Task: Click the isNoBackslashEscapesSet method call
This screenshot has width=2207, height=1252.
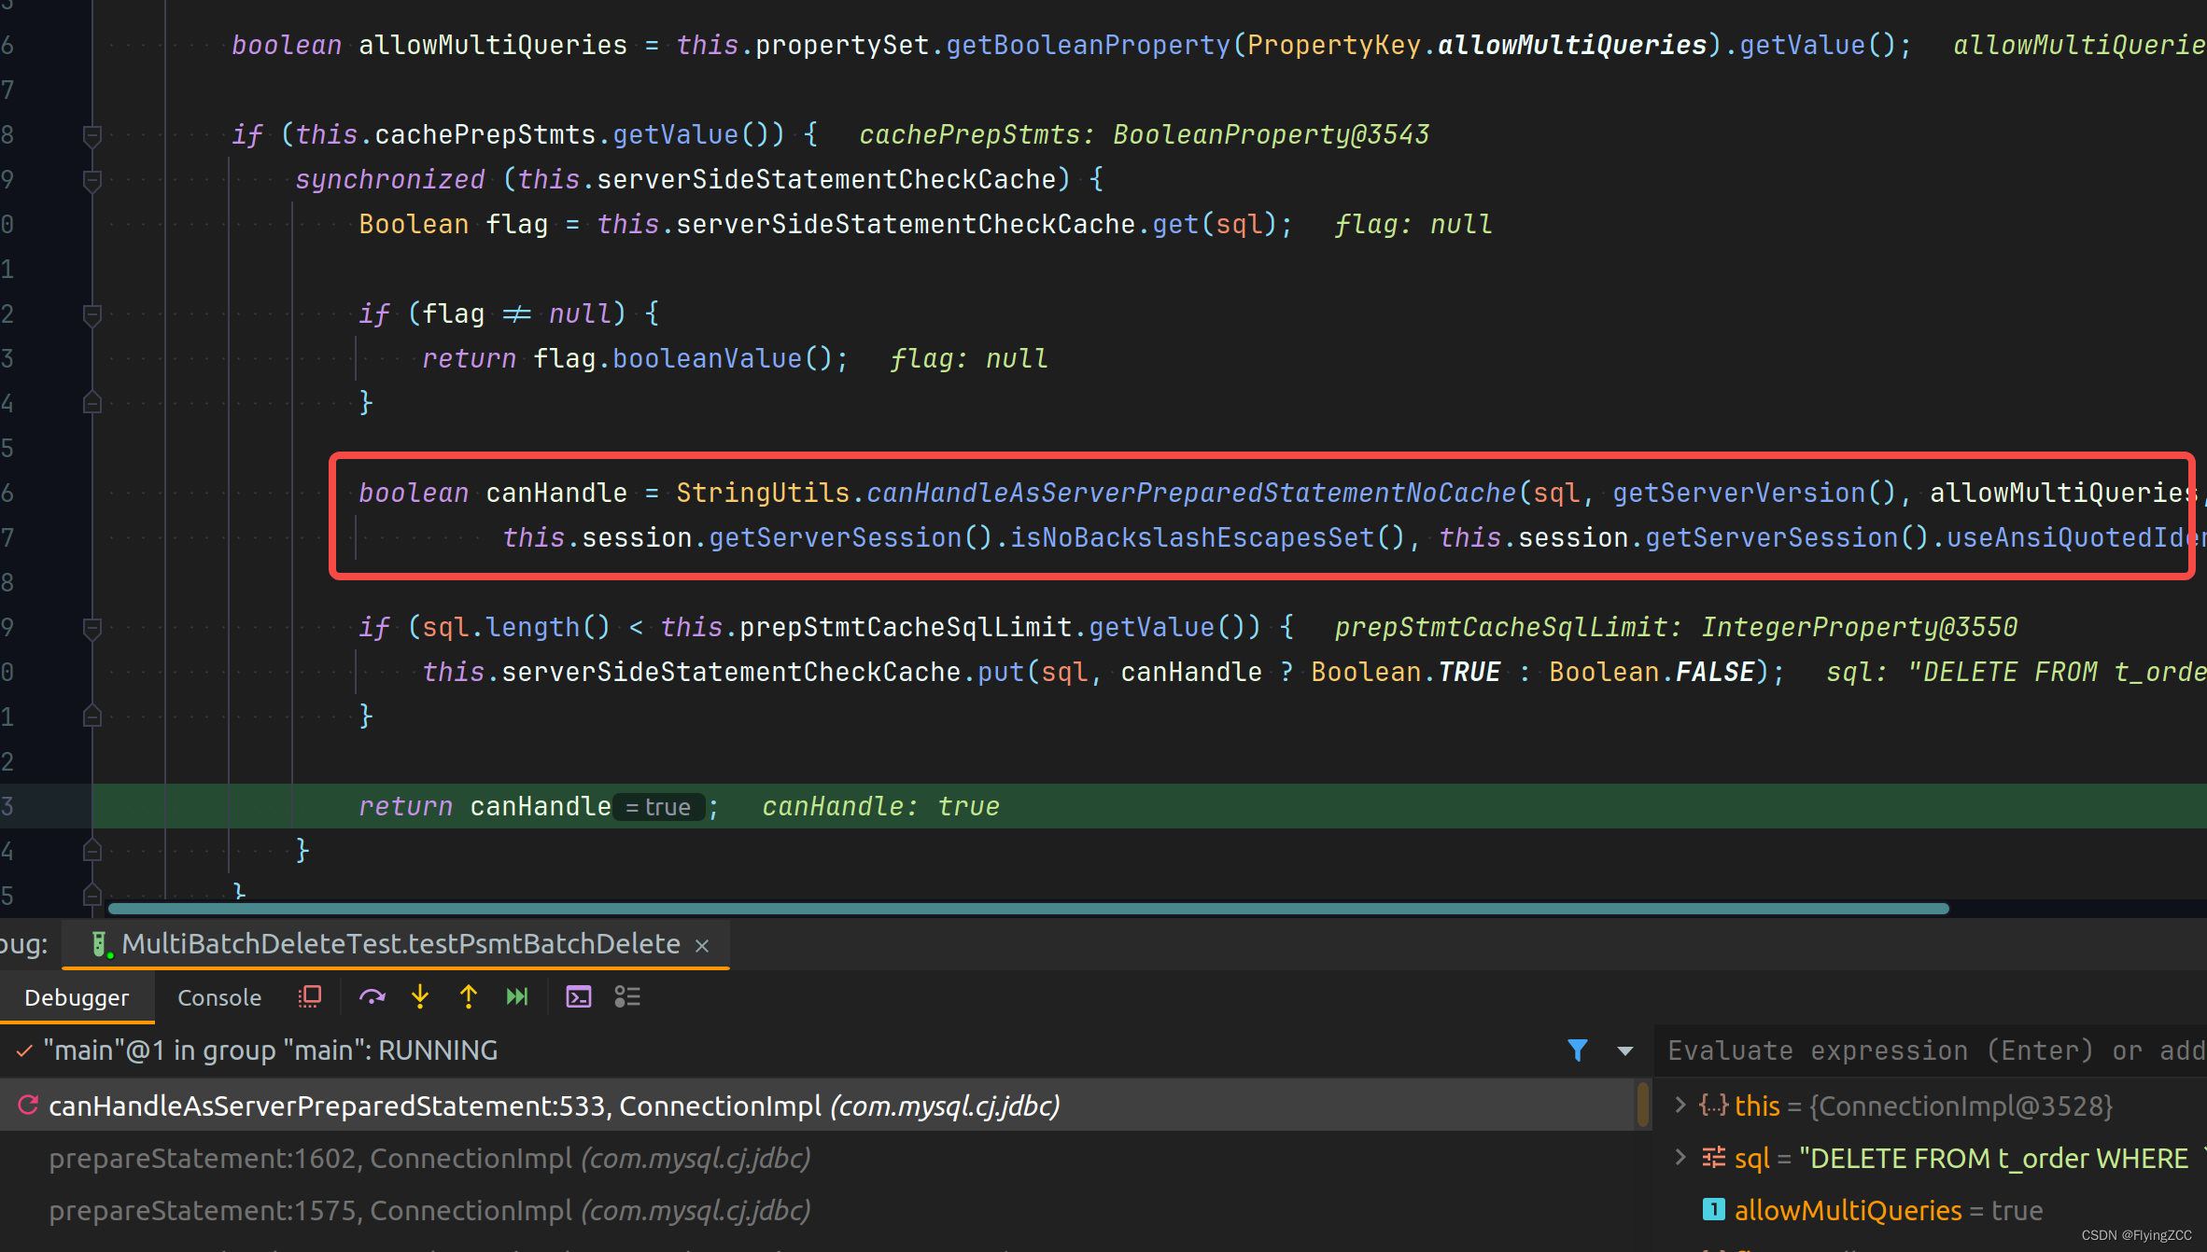Action: point(1192,537)
